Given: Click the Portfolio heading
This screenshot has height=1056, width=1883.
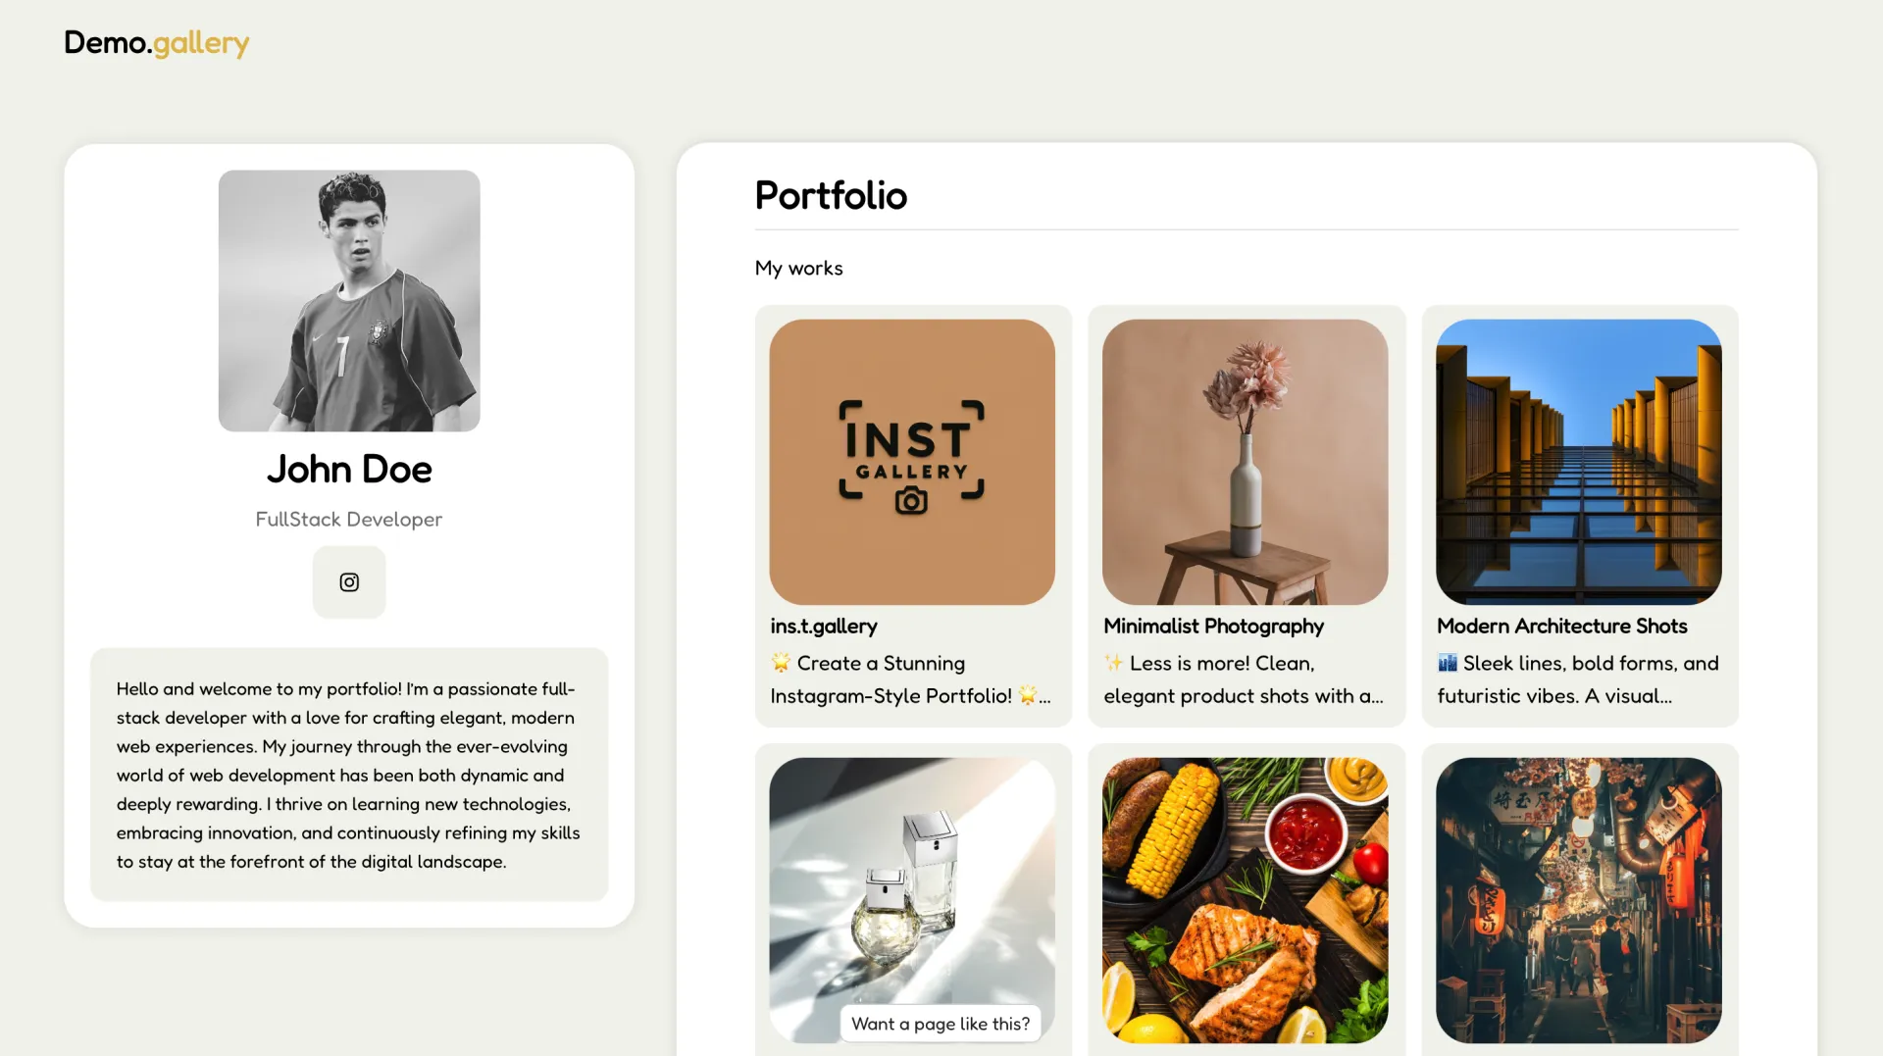Looking at the screenshot, I should coord(831,196).
